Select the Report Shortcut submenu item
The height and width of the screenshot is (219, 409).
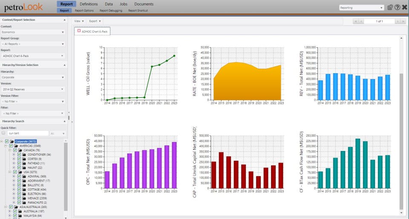point(138,11)
